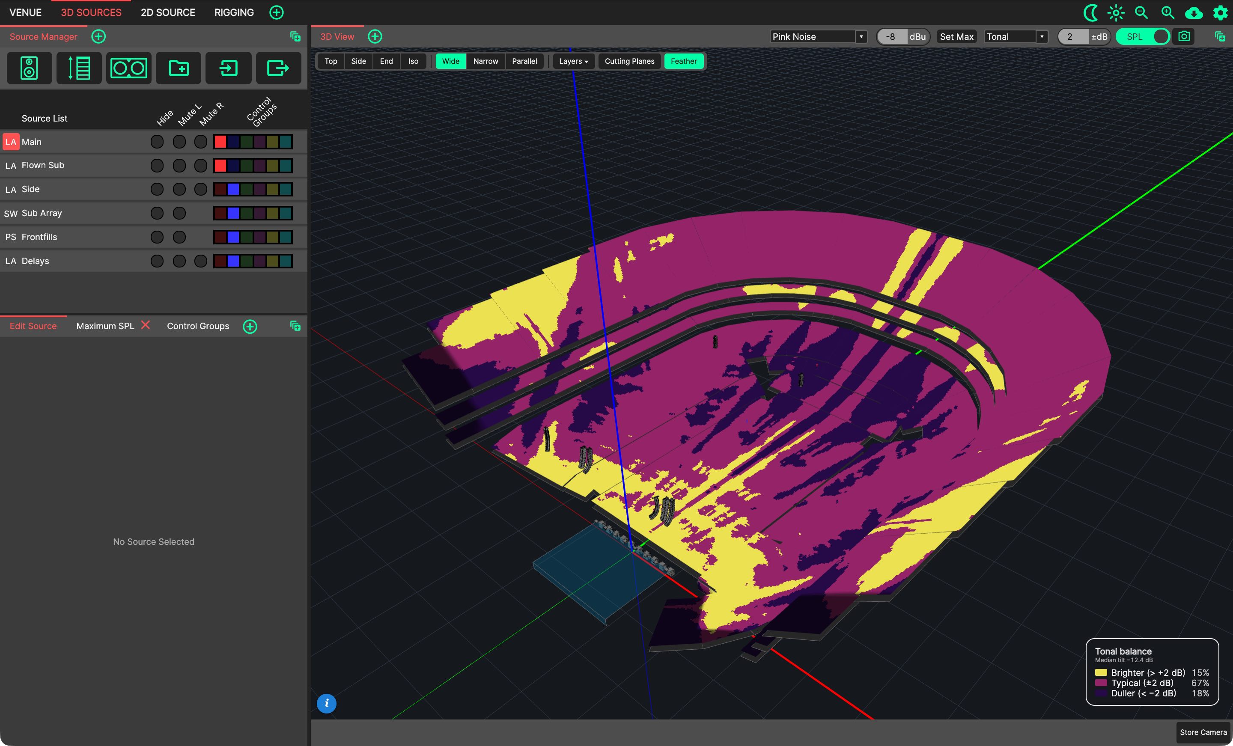Add a line array source

pyautogui.click(x=79, y=68)
